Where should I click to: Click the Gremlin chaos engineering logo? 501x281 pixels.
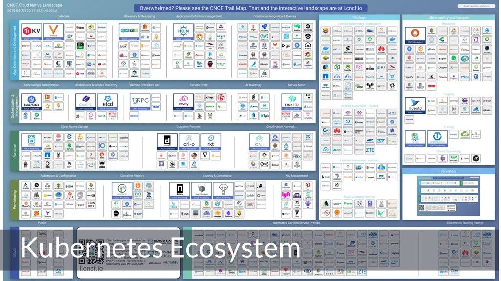click(x=454, y=158)
